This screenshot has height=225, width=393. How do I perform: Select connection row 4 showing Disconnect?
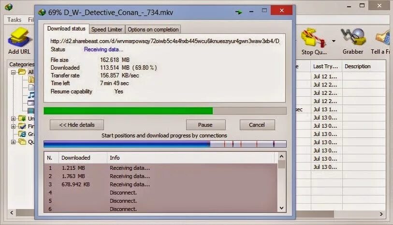pyautogui.click(x=161, y=193)
